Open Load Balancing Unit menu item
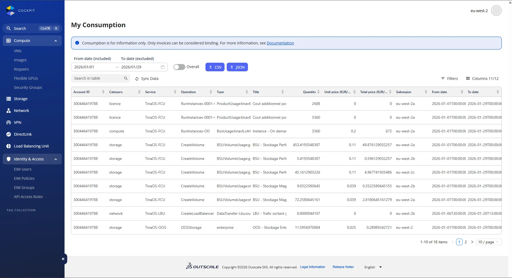 click(31, 146)
